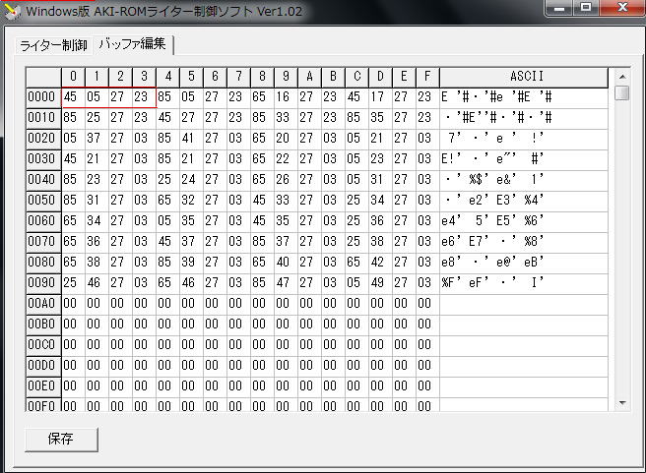Select cell 16 in row 0000
Viewport: 646px width, 473px height.
pos(286,97)
